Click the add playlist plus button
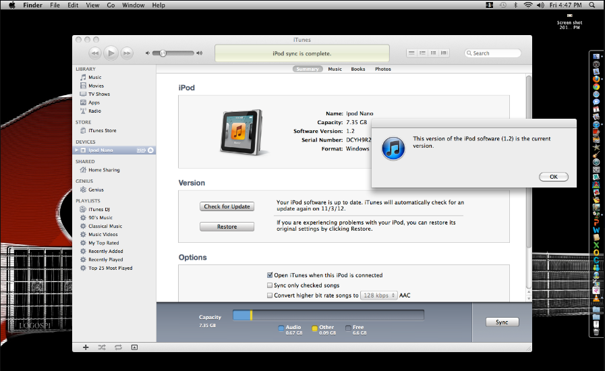Screen dimensions: 605x371 tap(86, 347)
